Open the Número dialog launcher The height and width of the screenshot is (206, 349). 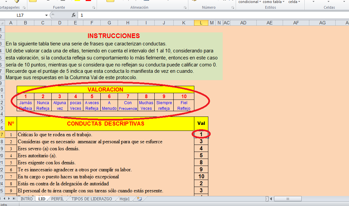pos(232,7)
